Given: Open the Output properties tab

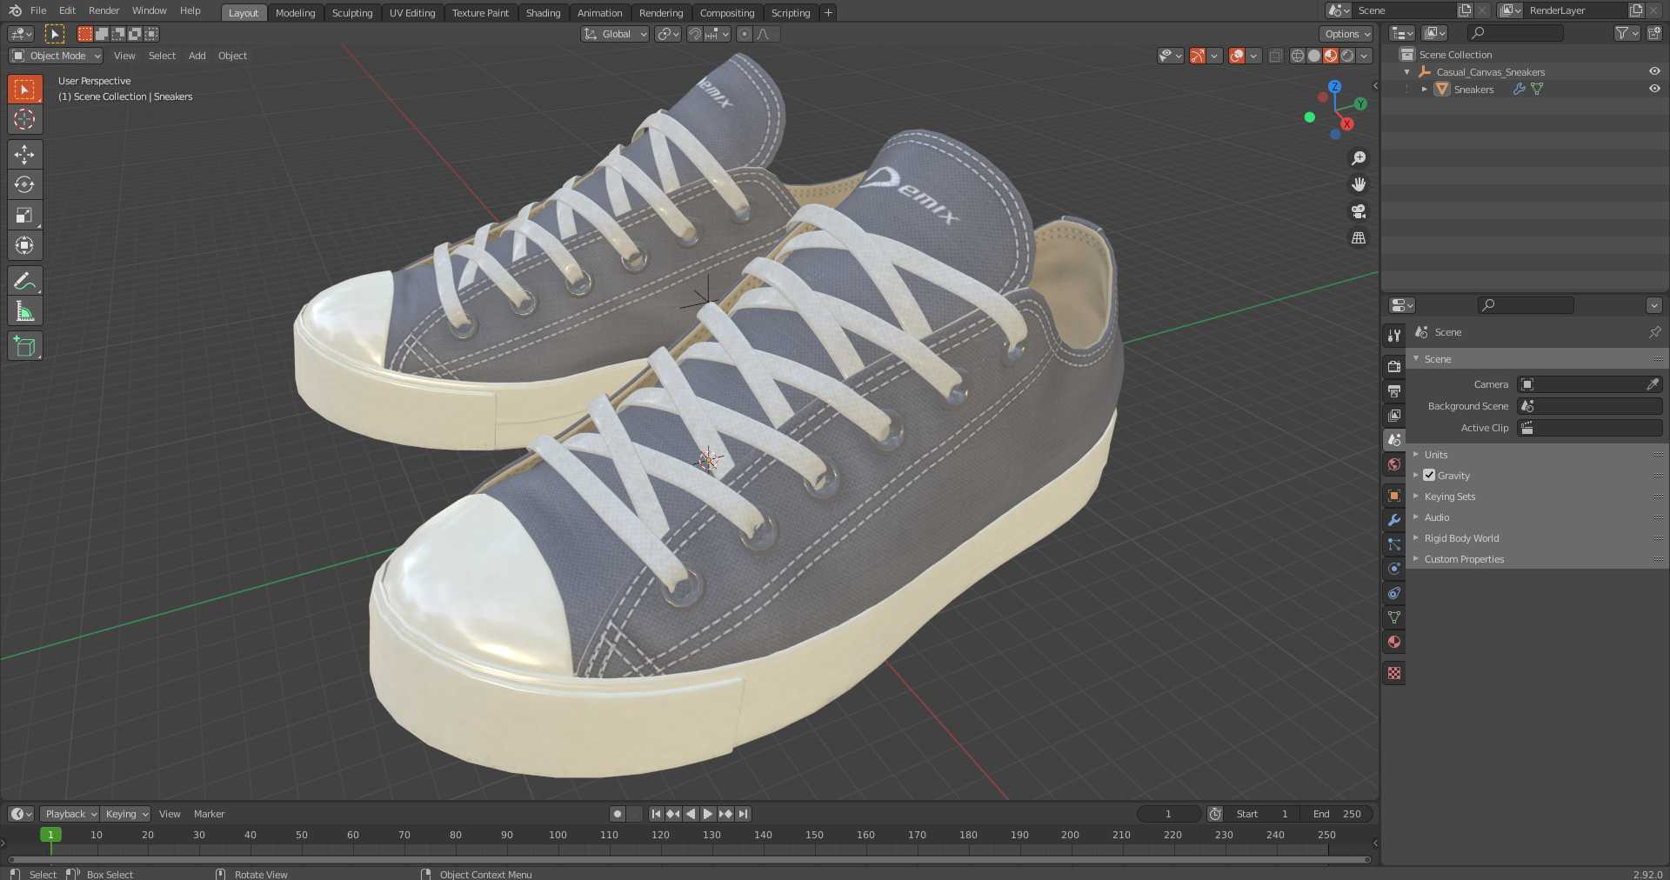Looking at the screenshot, I should pos(1394,391).
